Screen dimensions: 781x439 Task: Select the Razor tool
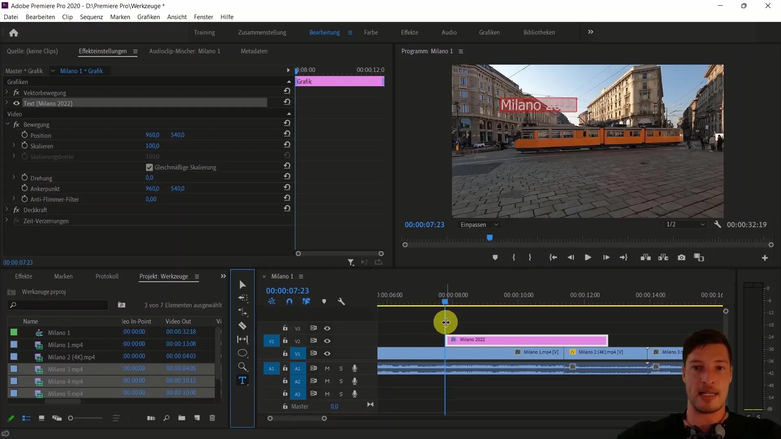(242, 326)
